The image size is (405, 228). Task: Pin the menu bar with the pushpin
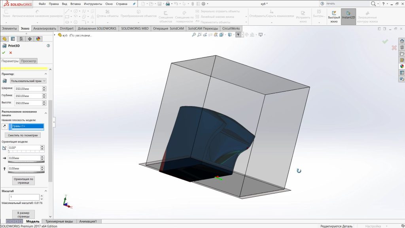(134, 4)
